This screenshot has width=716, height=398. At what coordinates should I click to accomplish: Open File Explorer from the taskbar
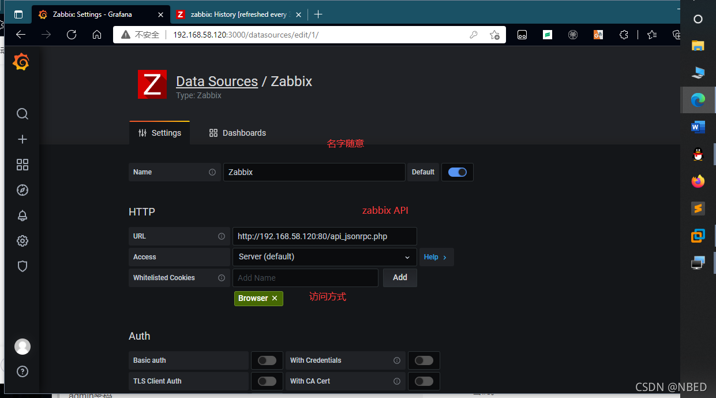coord(698,46)
